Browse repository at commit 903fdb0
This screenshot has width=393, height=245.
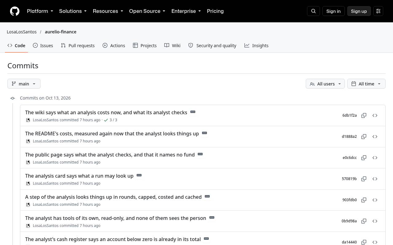click(x=375, y=200)
